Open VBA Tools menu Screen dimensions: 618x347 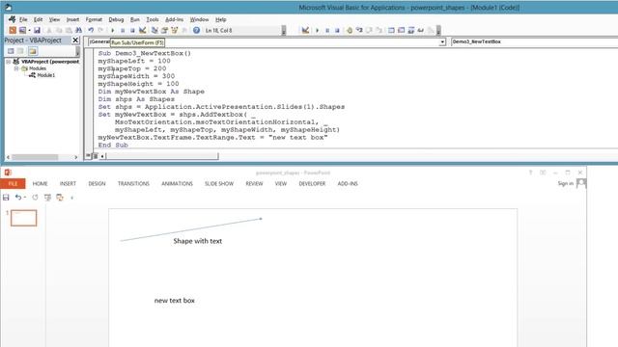point(153,19)
